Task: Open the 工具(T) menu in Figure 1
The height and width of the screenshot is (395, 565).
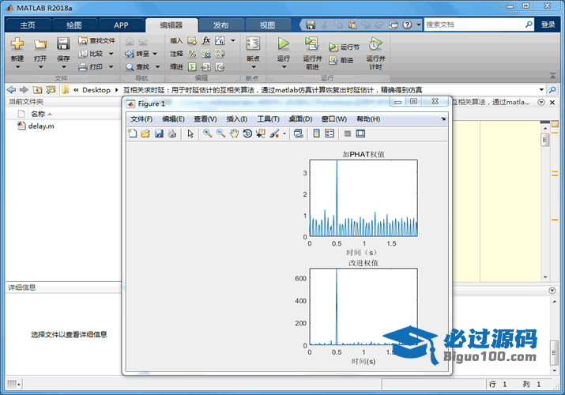Action: 269,119
